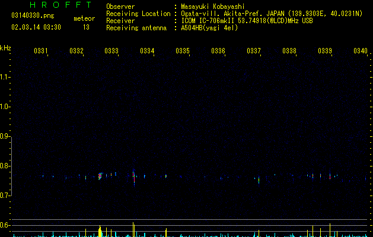Image resolution: width=373 pixels, height=237 pixels.
Task: Click the 0.7 kHz frequency label
Action: click(x=5, y=196)
